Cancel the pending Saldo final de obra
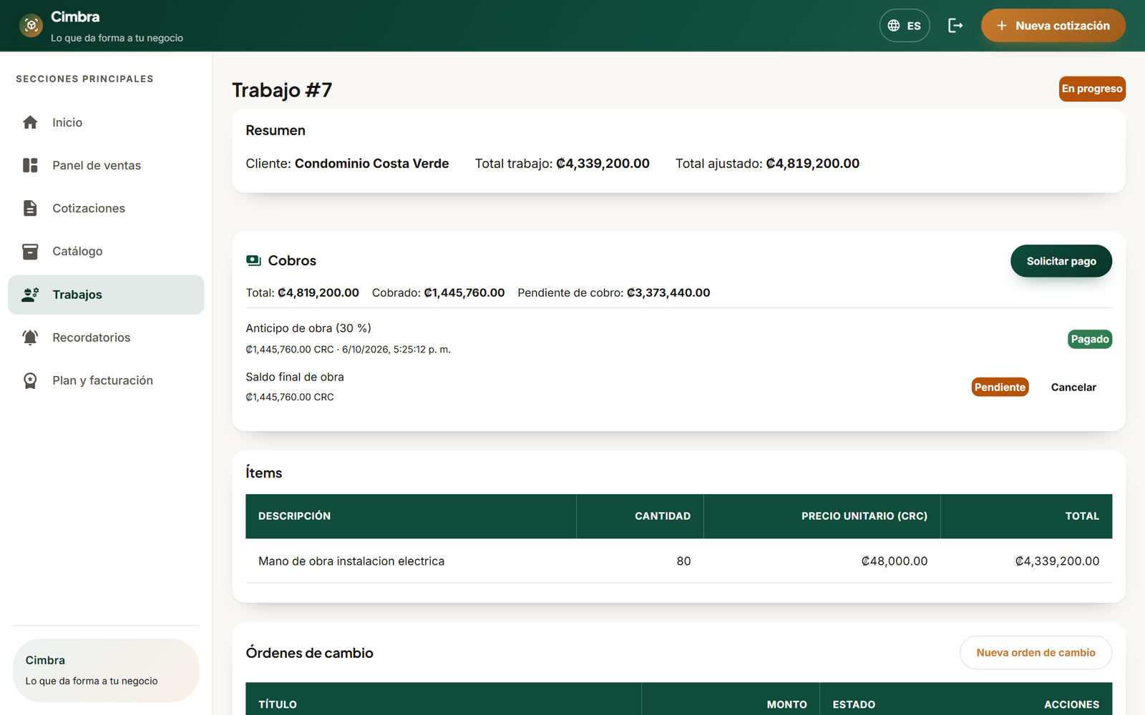This screenshot has width=1145, height=715. pyautogui.click(x=1073, y=387)
